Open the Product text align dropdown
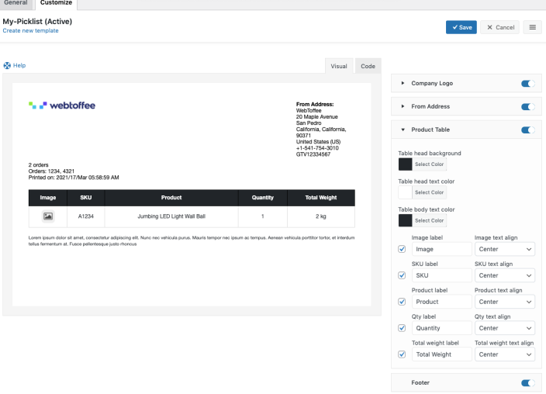The height and width of the screenshot is (394, 546). pyautogui.click(x=505, y=302)
